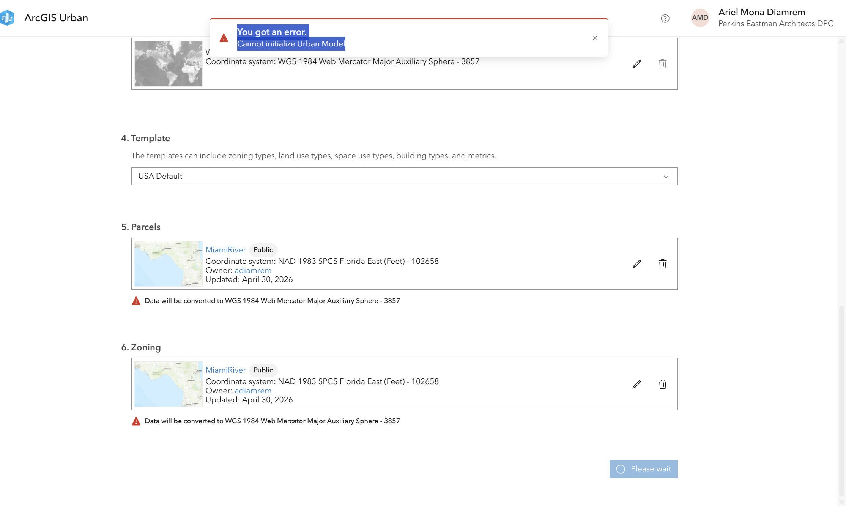Click the Parcels data conversion warning text
Screen dimensions: 846x506
tap(272, 301)
